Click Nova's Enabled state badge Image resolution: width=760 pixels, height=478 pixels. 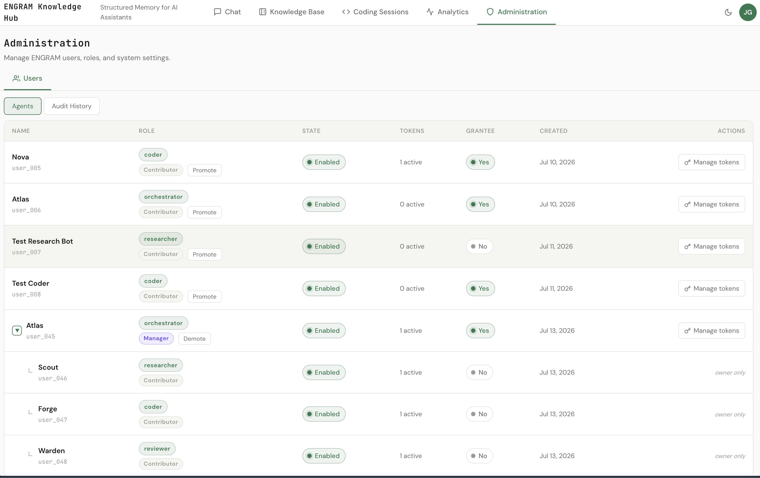click(324, 162)
